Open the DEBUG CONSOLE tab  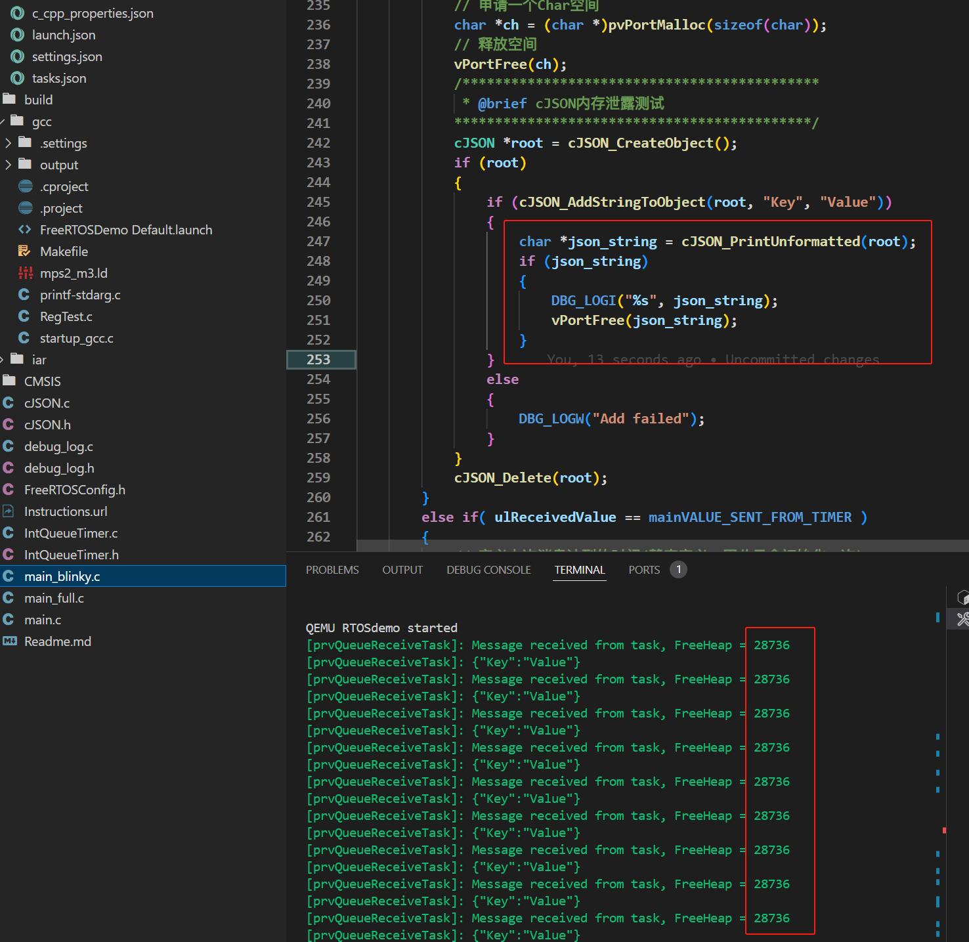pyautogui.click(x=488, y=570)
